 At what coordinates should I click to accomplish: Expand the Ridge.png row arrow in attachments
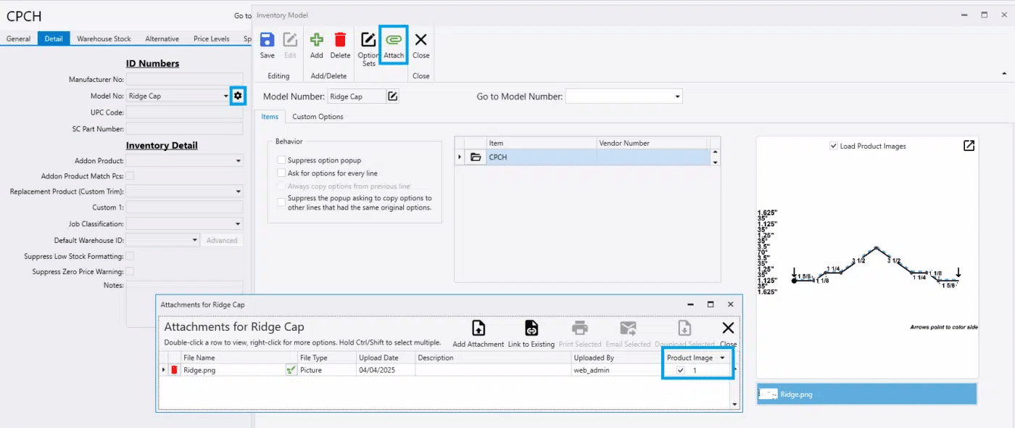click(x=163, y=370)
